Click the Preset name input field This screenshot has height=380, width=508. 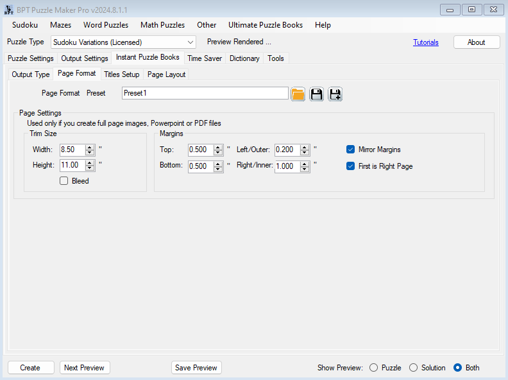tap(205, 93)
